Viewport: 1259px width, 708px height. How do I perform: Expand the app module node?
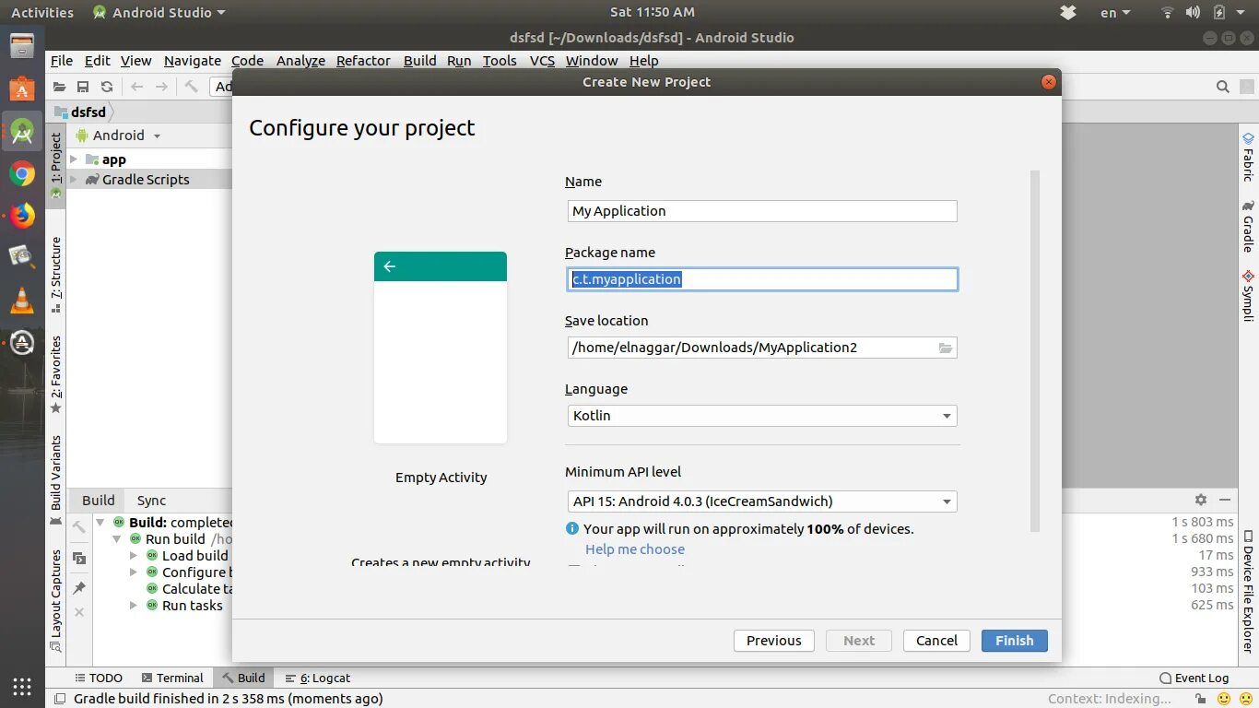[75, 159]
